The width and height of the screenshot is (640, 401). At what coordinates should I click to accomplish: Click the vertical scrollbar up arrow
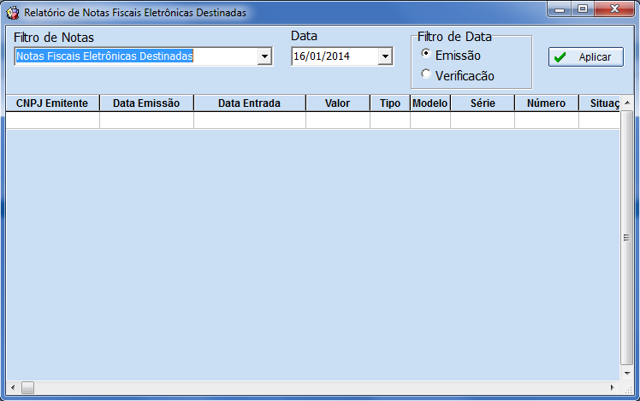627,103
